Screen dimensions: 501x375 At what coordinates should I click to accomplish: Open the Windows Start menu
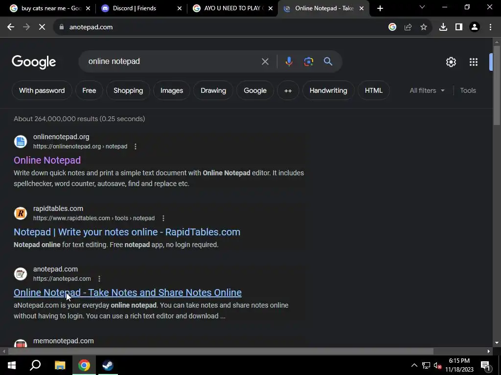point(12,365)
